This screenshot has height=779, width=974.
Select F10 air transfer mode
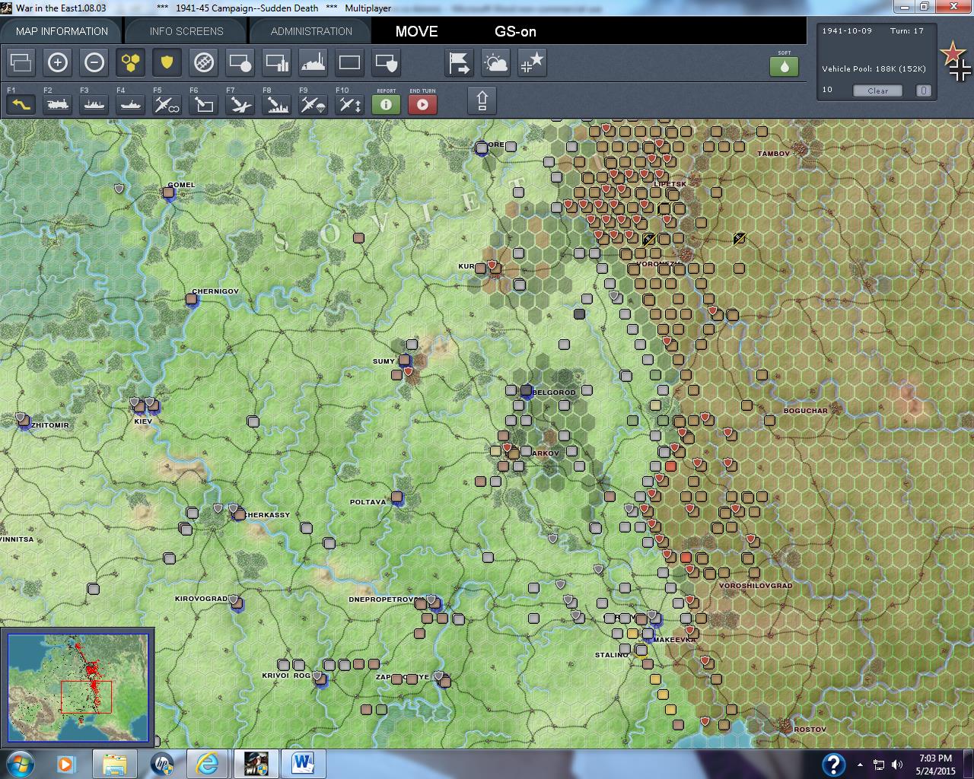[349, 103]
